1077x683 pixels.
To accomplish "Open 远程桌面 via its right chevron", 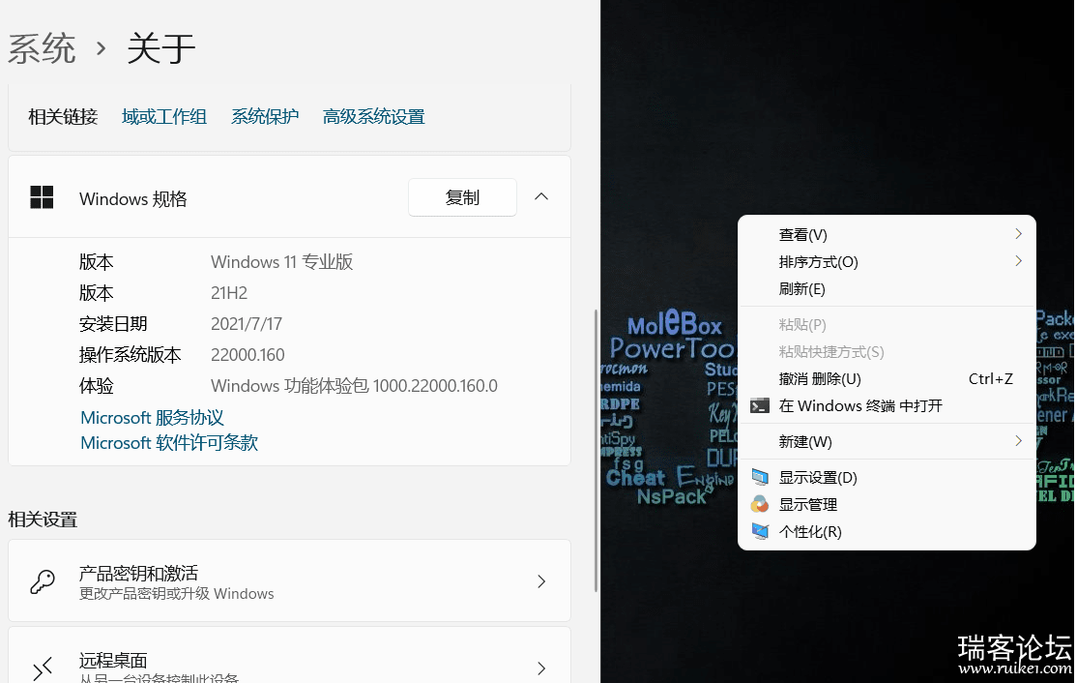I will (x=541, y=668).
